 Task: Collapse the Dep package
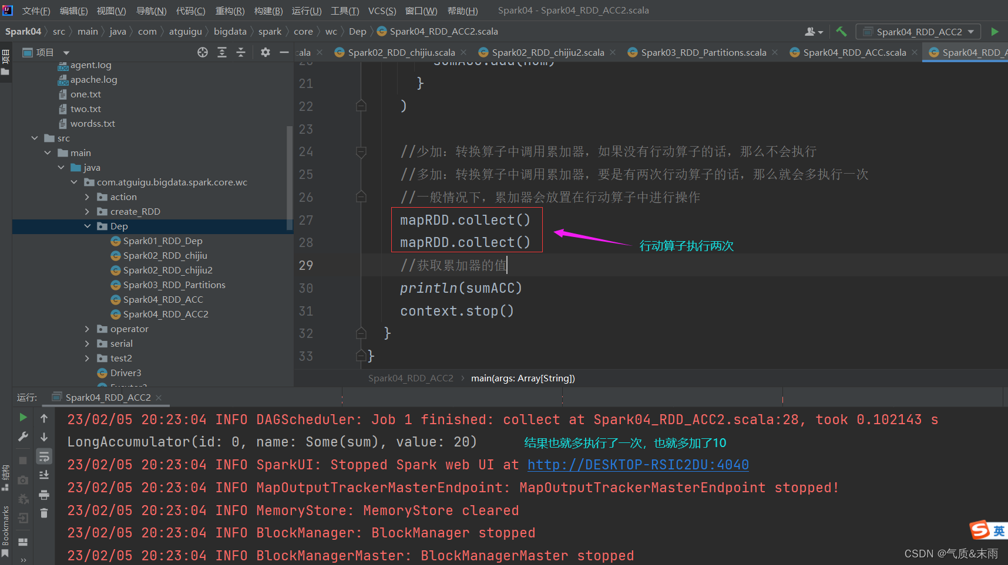click(x=87, y=226)
